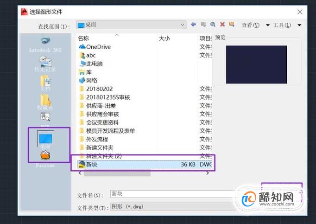Open the 文件类型(T) dropdown
The image size is (316, 224).
pos(173,207)
